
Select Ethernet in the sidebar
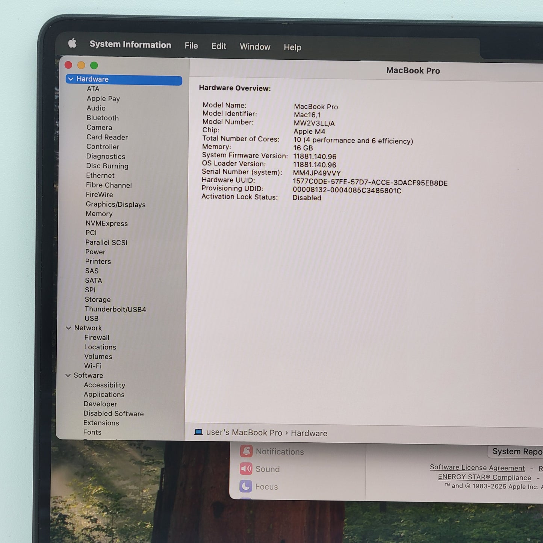(100, 175)
